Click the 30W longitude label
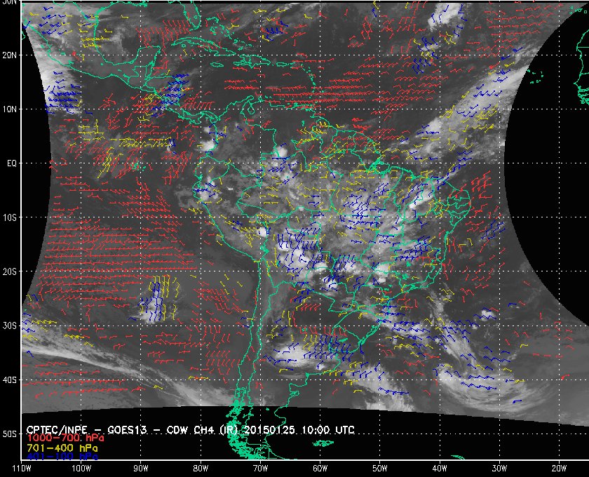589x477 pixels. pyautogui.click(x=499, y=469)
